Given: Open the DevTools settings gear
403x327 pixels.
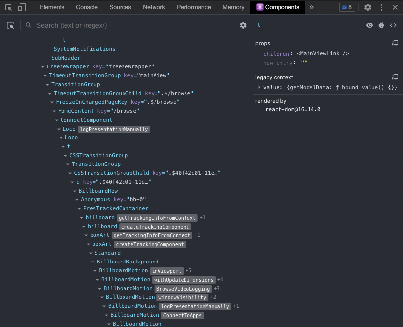Looking at the screenshot, I should tap(367, 7).
